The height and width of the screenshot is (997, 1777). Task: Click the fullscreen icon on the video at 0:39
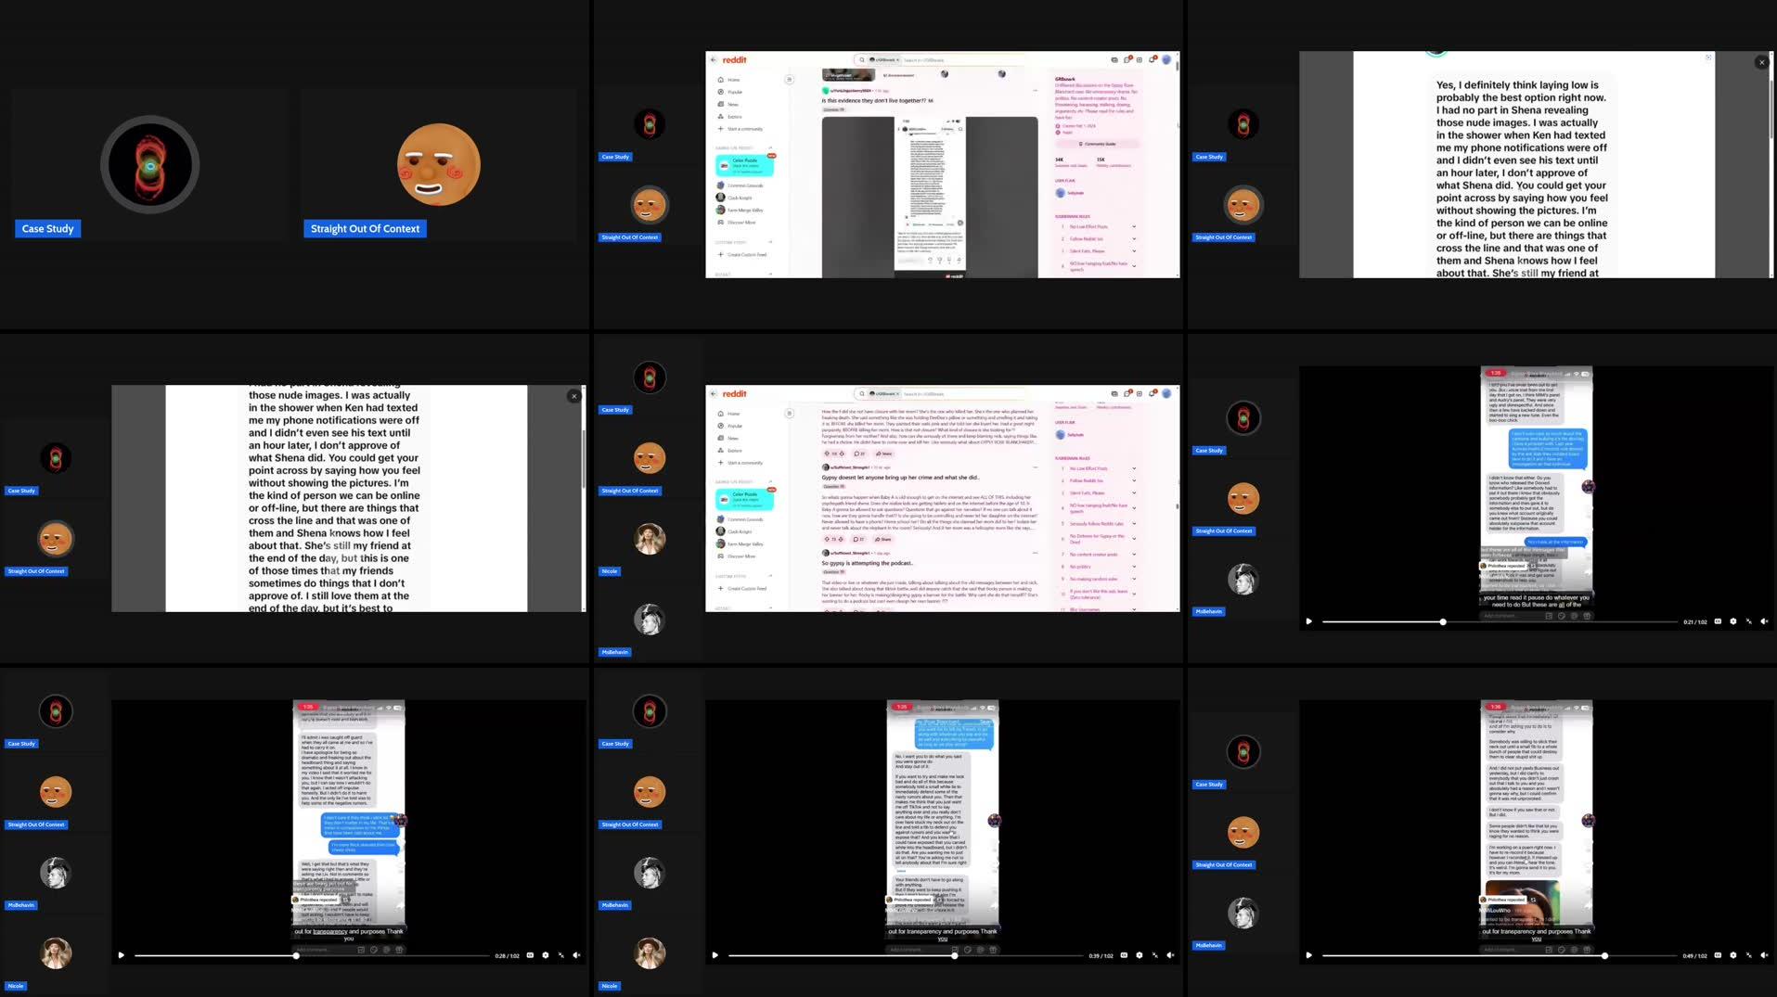1154,955
